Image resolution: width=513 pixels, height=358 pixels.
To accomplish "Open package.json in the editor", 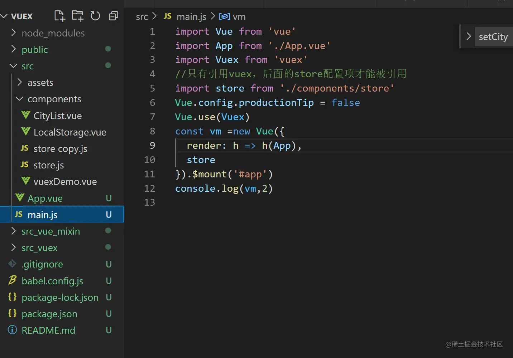I will pyautogui.click(x=49, y=314).
